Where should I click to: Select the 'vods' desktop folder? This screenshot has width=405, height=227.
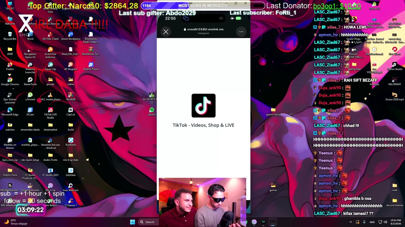click(x=395, y=187)
